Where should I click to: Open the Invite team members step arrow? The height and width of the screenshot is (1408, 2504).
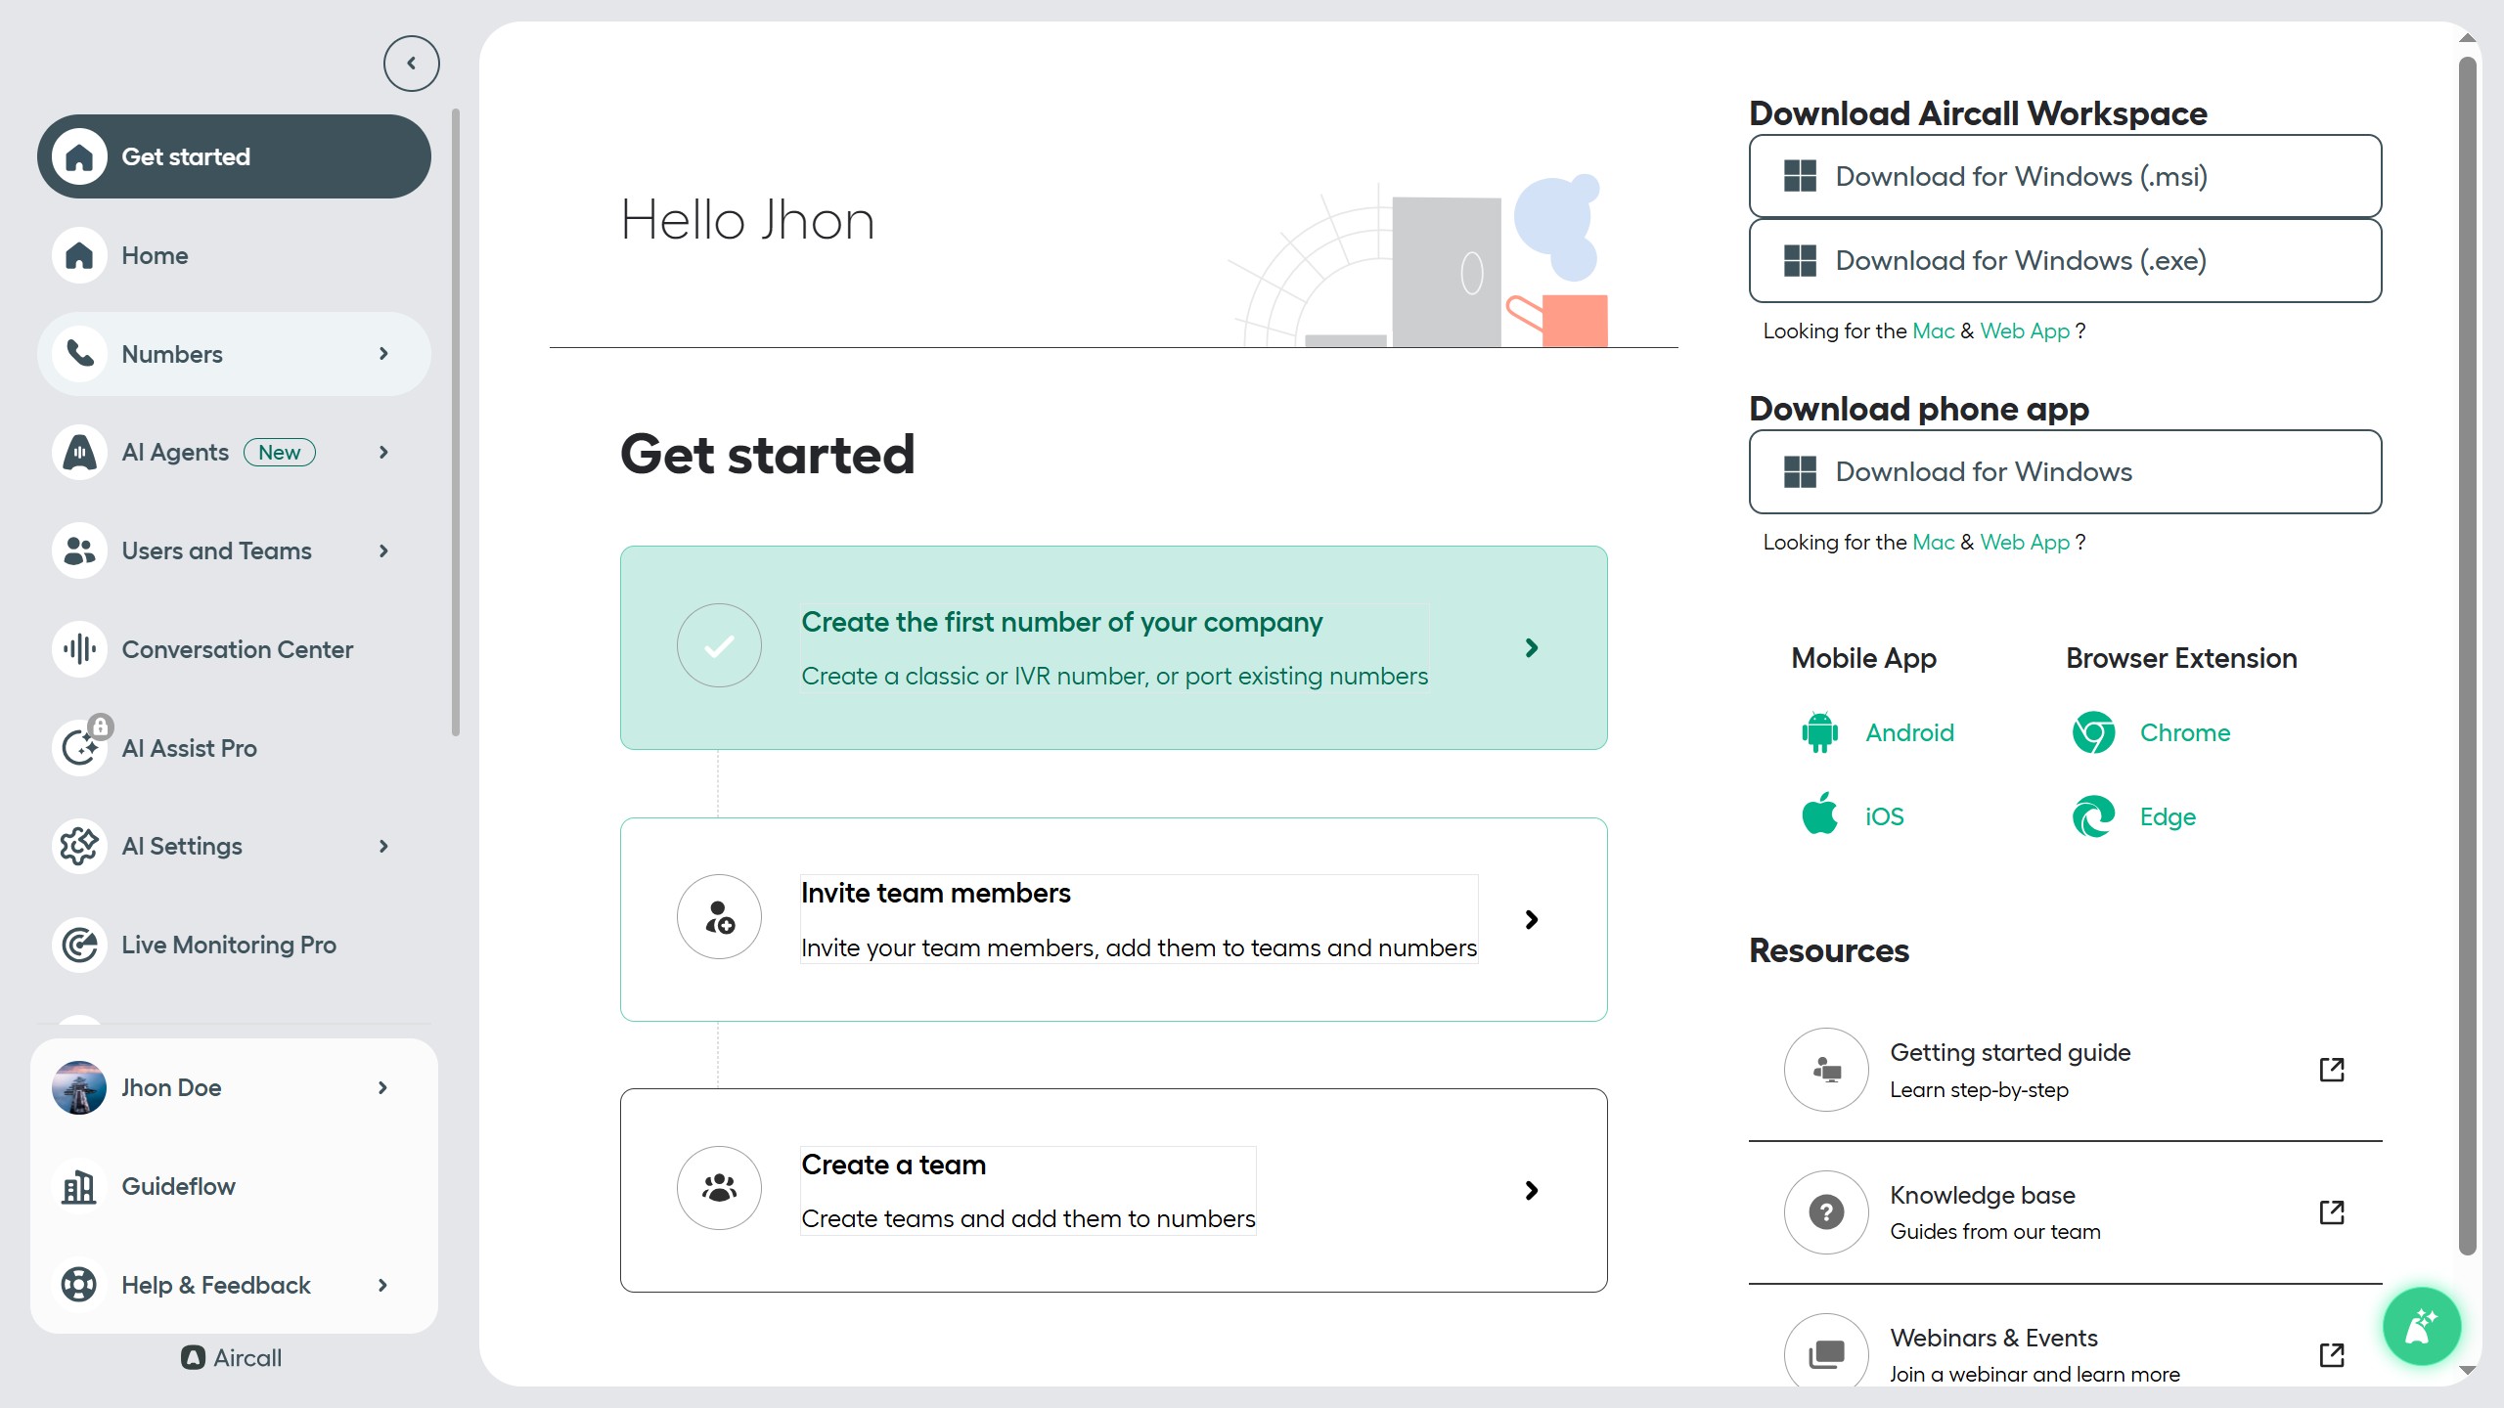[1532, 919]
